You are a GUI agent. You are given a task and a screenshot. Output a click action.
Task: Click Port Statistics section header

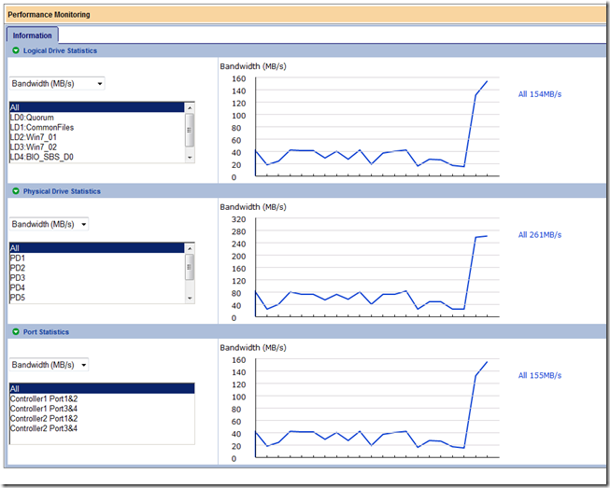(306, 332)
